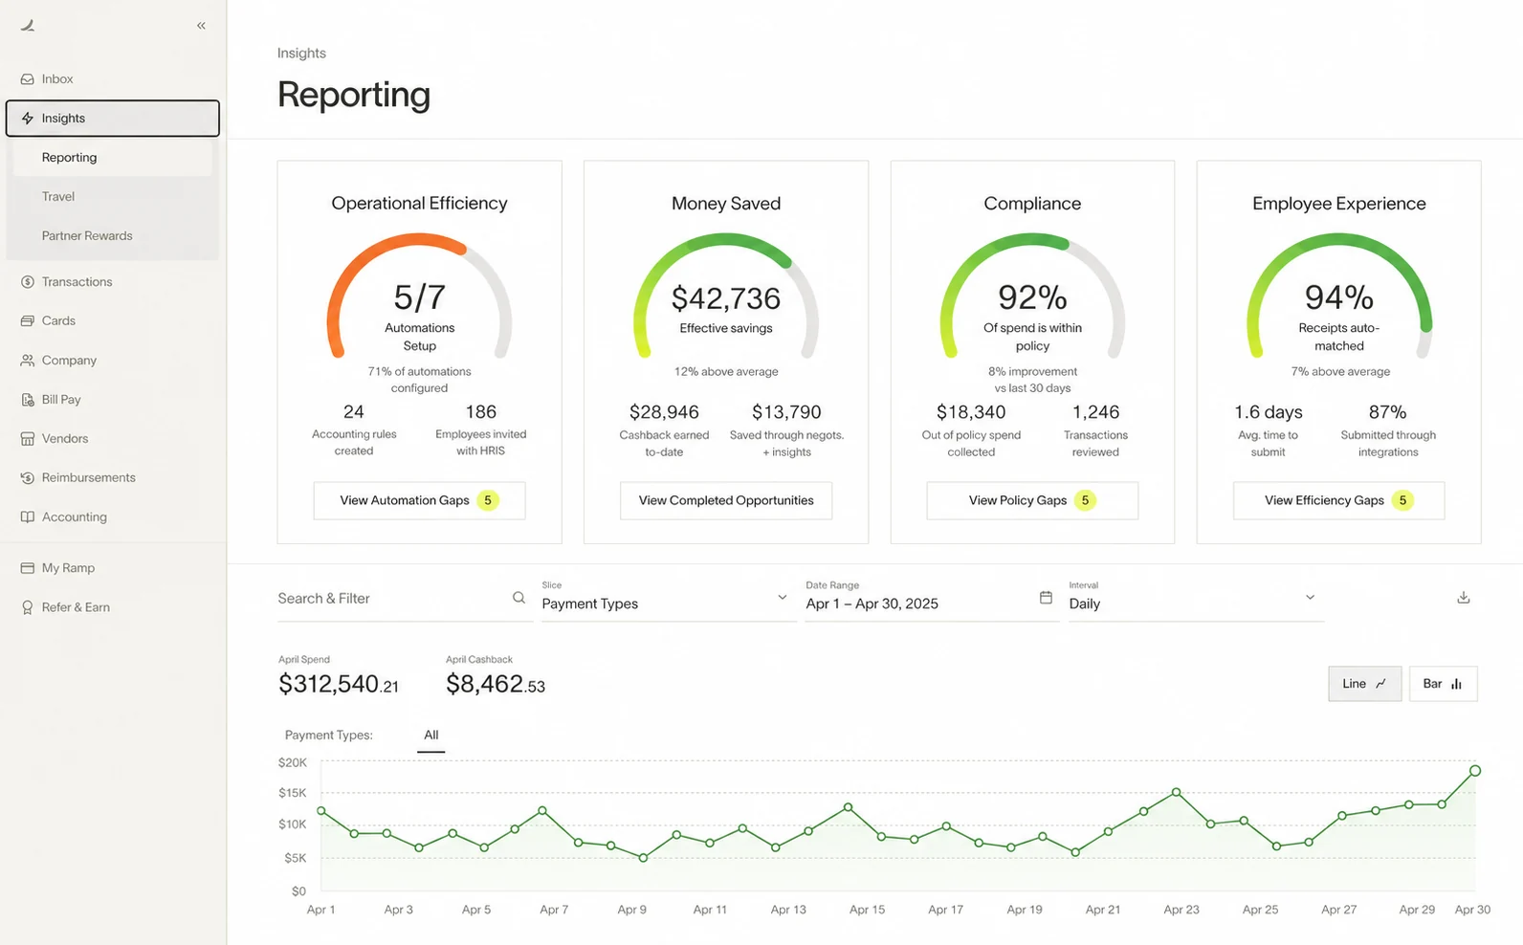Go to Vendors page
Screen dimensions: 1523x945
pyautogui.click(x=113, y=439)
